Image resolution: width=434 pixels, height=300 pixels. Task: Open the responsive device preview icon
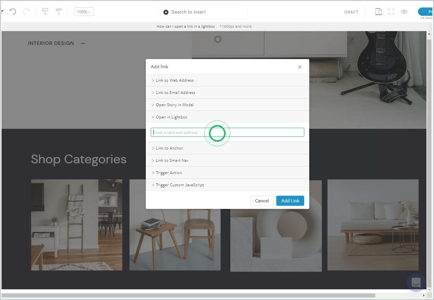[379, 12]
